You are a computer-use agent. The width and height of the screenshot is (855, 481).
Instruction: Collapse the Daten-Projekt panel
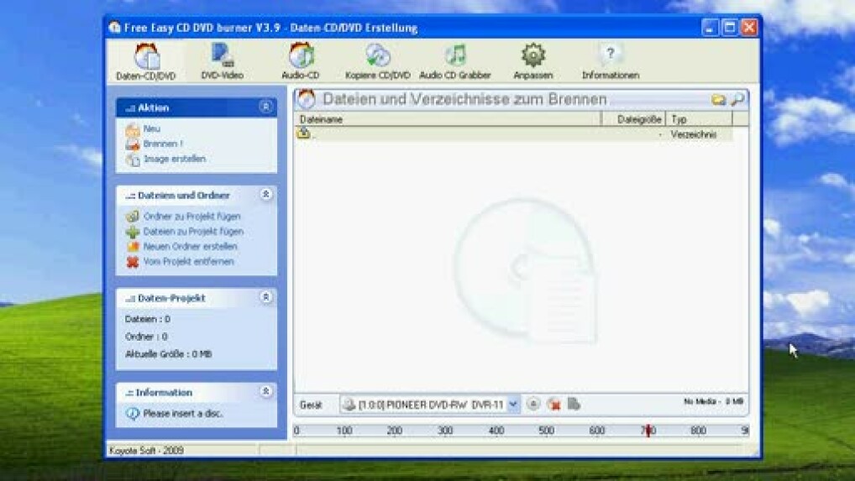click(265, 297)
